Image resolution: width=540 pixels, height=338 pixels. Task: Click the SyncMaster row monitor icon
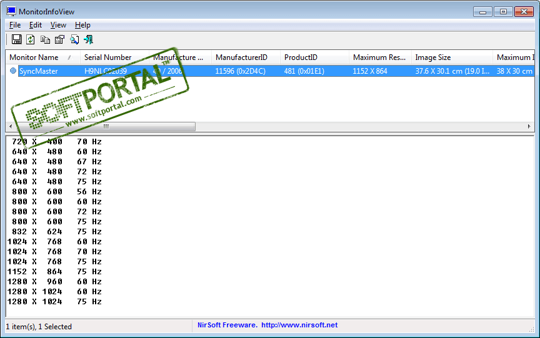click(x=13, y=71)
